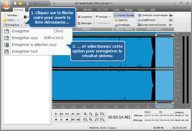Click the Sélection Début field 00:03:14.482

(x=152, y=115)
